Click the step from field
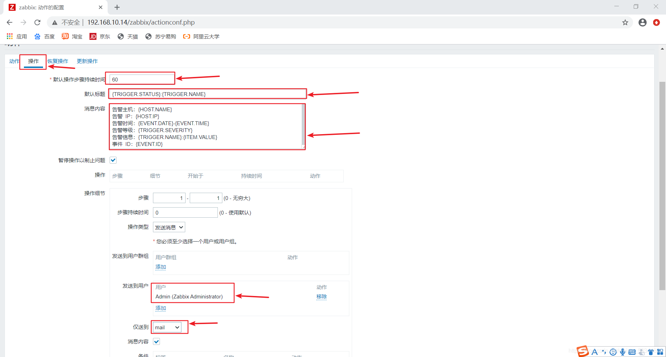The width and height of the screenshot is (666, 357). (x=169, y=198)
